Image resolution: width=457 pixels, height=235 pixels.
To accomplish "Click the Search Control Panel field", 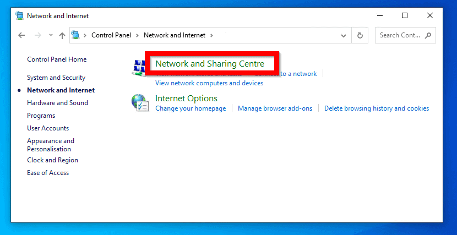I will pyautogui.click(x=400, y=35).
